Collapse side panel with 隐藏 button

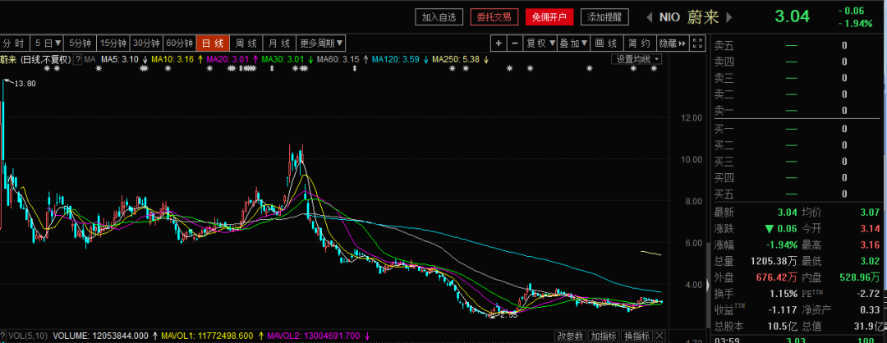tap(672, 43)
